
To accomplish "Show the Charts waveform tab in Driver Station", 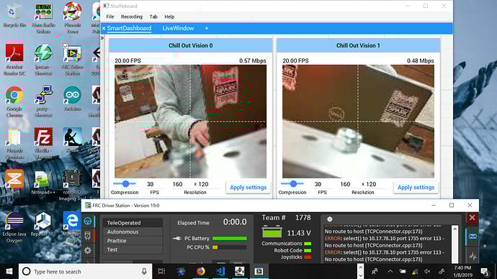I will tap(473, 256).
